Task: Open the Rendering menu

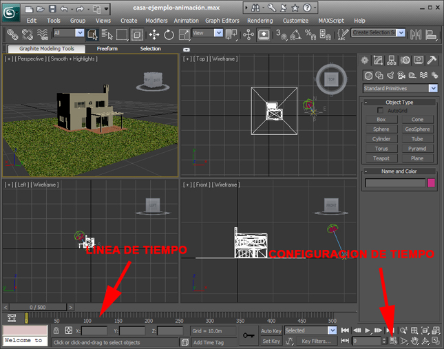Action: click(260, 21)
